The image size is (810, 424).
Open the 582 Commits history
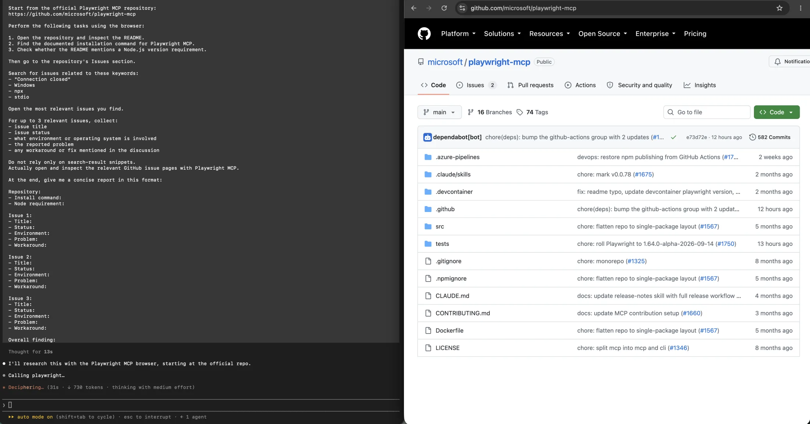770,137
